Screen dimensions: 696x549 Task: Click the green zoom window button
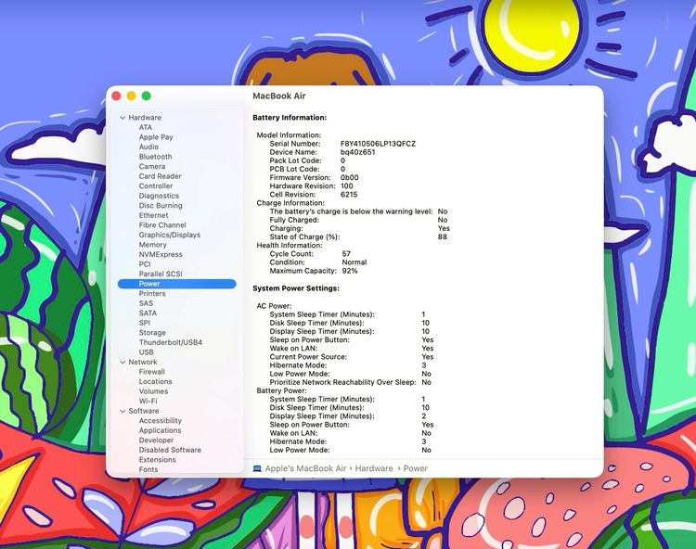[x=146, y=96]
